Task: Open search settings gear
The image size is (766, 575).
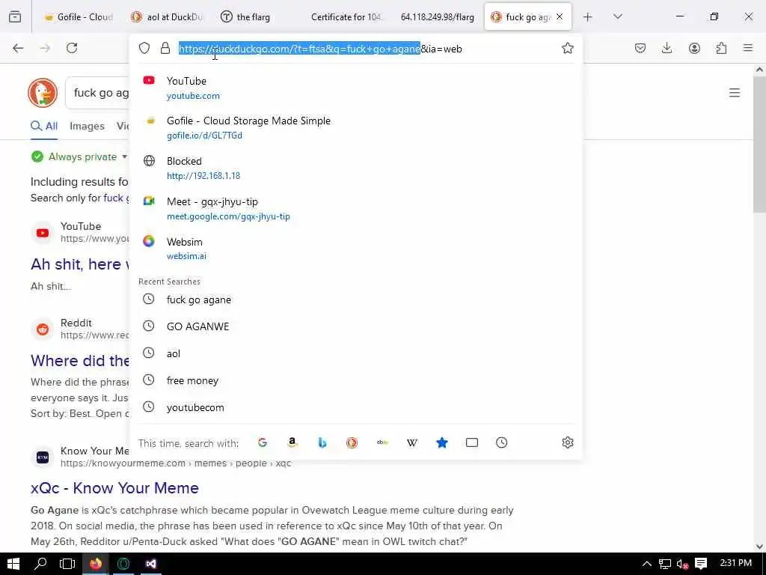Action: pos(567,442)
